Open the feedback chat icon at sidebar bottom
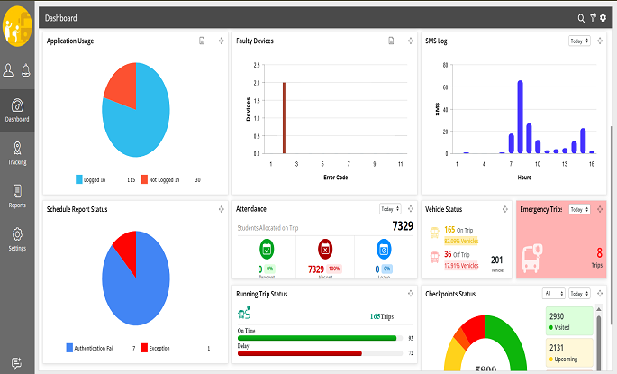Viewport: 617px width, 374px height. click(x=16, y=362)
